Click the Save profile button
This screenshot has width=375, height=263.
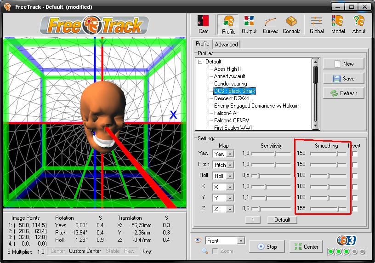(x=343, y=79)
